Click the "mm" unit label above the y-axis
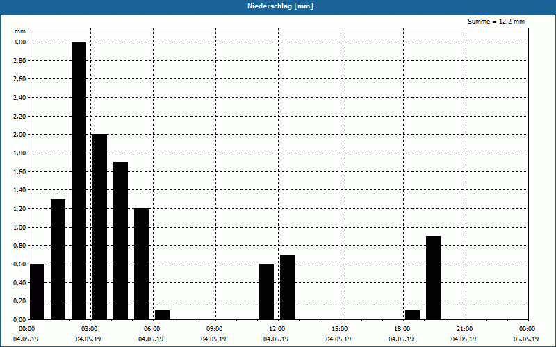The height and width of the screenshot is (347, 556). 20,31
